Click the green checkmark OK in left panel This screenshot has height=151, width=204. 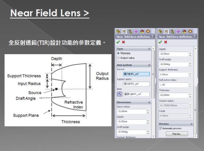118,42
